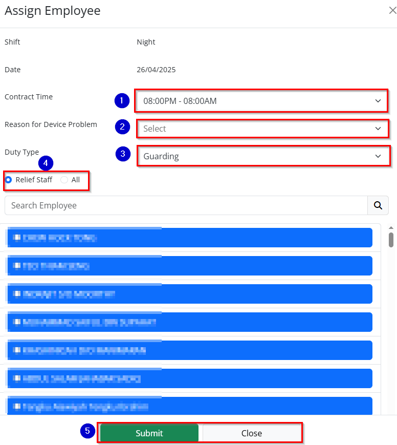Select the sixth employee row
397x445 pixels.
coord(189,378)
